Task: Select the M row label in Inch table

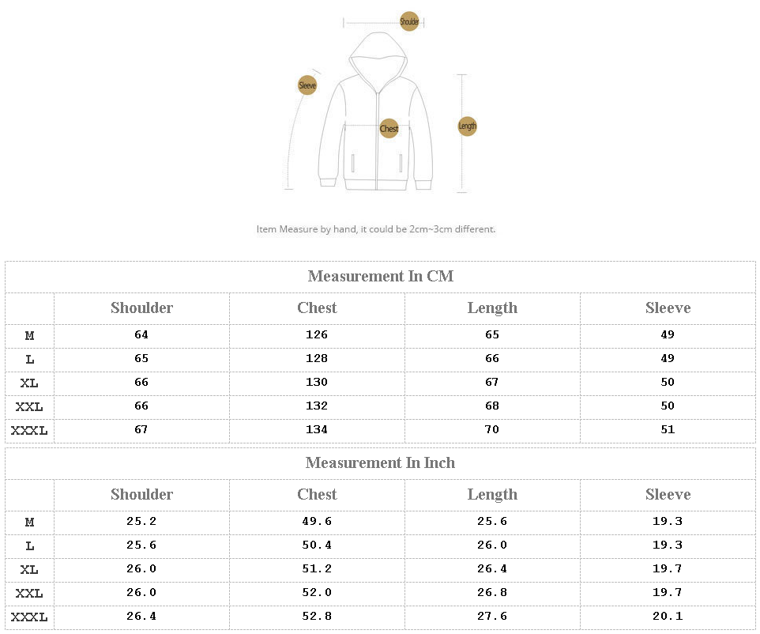Action: point(29,522)
